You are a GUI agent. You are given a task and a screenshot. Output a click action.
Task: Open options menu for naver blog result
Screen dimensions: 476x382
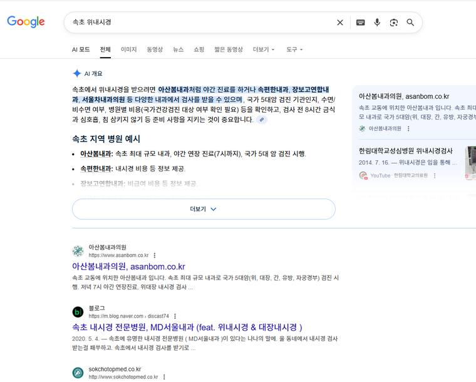175,316
